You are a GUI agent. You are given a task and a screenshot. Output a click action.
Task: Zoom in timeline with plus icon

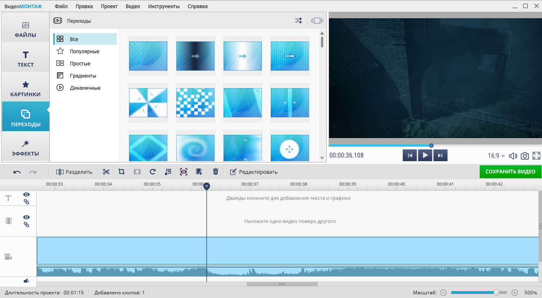pyautogui.click(x=515, y=293)
